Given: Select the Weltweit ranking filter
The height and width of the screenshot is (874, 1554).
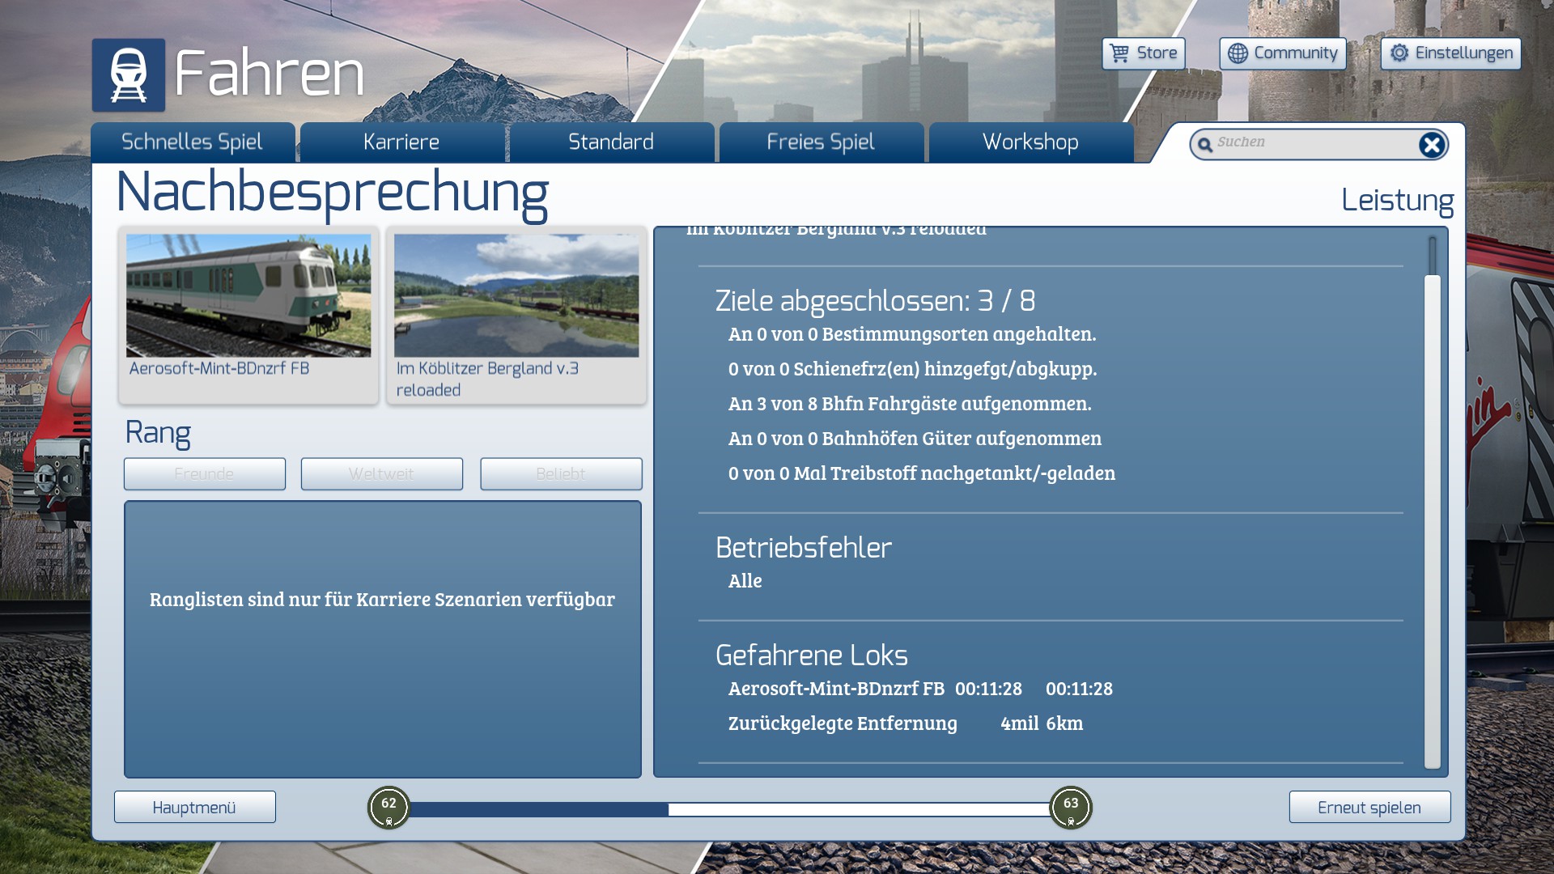Looking at the screenshot, I should tap(381, 474).
